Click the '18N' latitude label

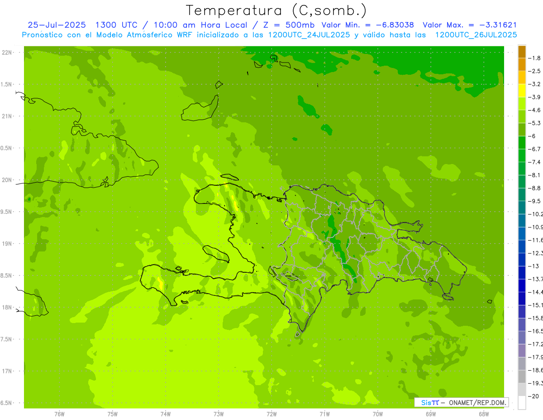[6, 308]
